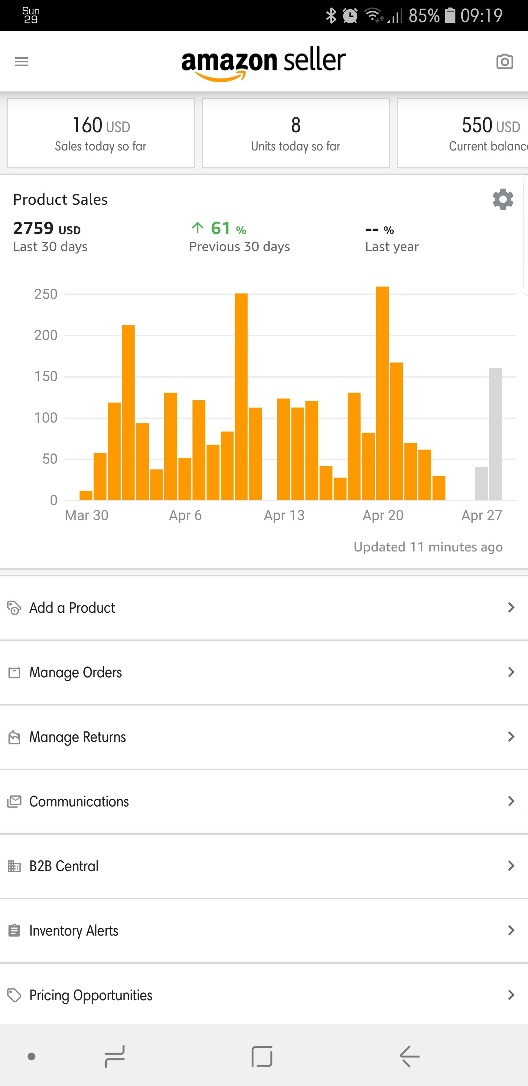Open Manage Orders menu item
This screenshot has height=1086, width=528.
264,672
